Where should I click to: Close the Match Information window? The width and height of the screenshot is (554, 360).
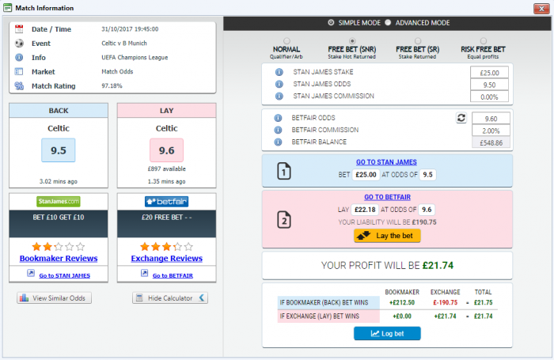pyautogui.click(x=541, y=9)
